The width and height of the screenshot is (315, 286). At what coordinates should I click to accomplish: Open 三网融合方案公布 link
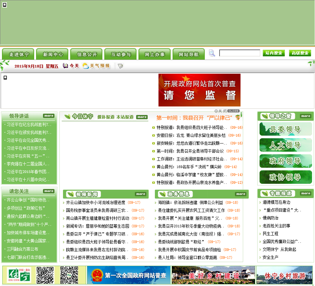22,249
